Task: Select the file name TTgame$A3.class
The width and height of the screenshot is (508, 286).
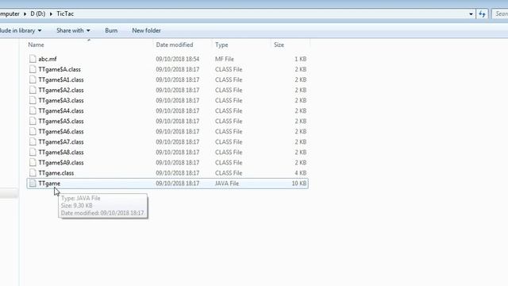Action: 61,101
